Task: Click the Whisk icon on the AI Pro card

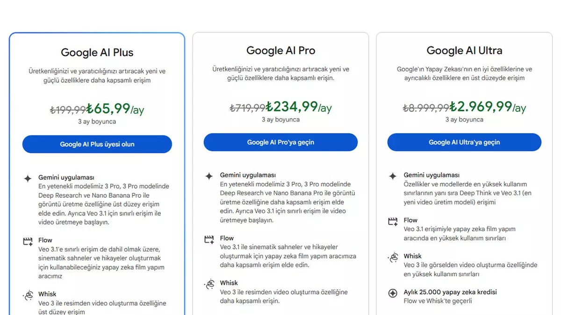Action: (x=209, y=283)
